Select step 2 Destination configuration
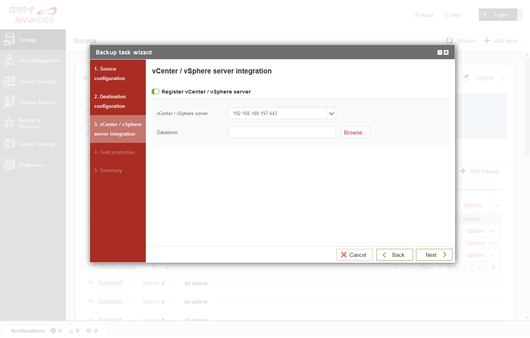 (118, 101)
